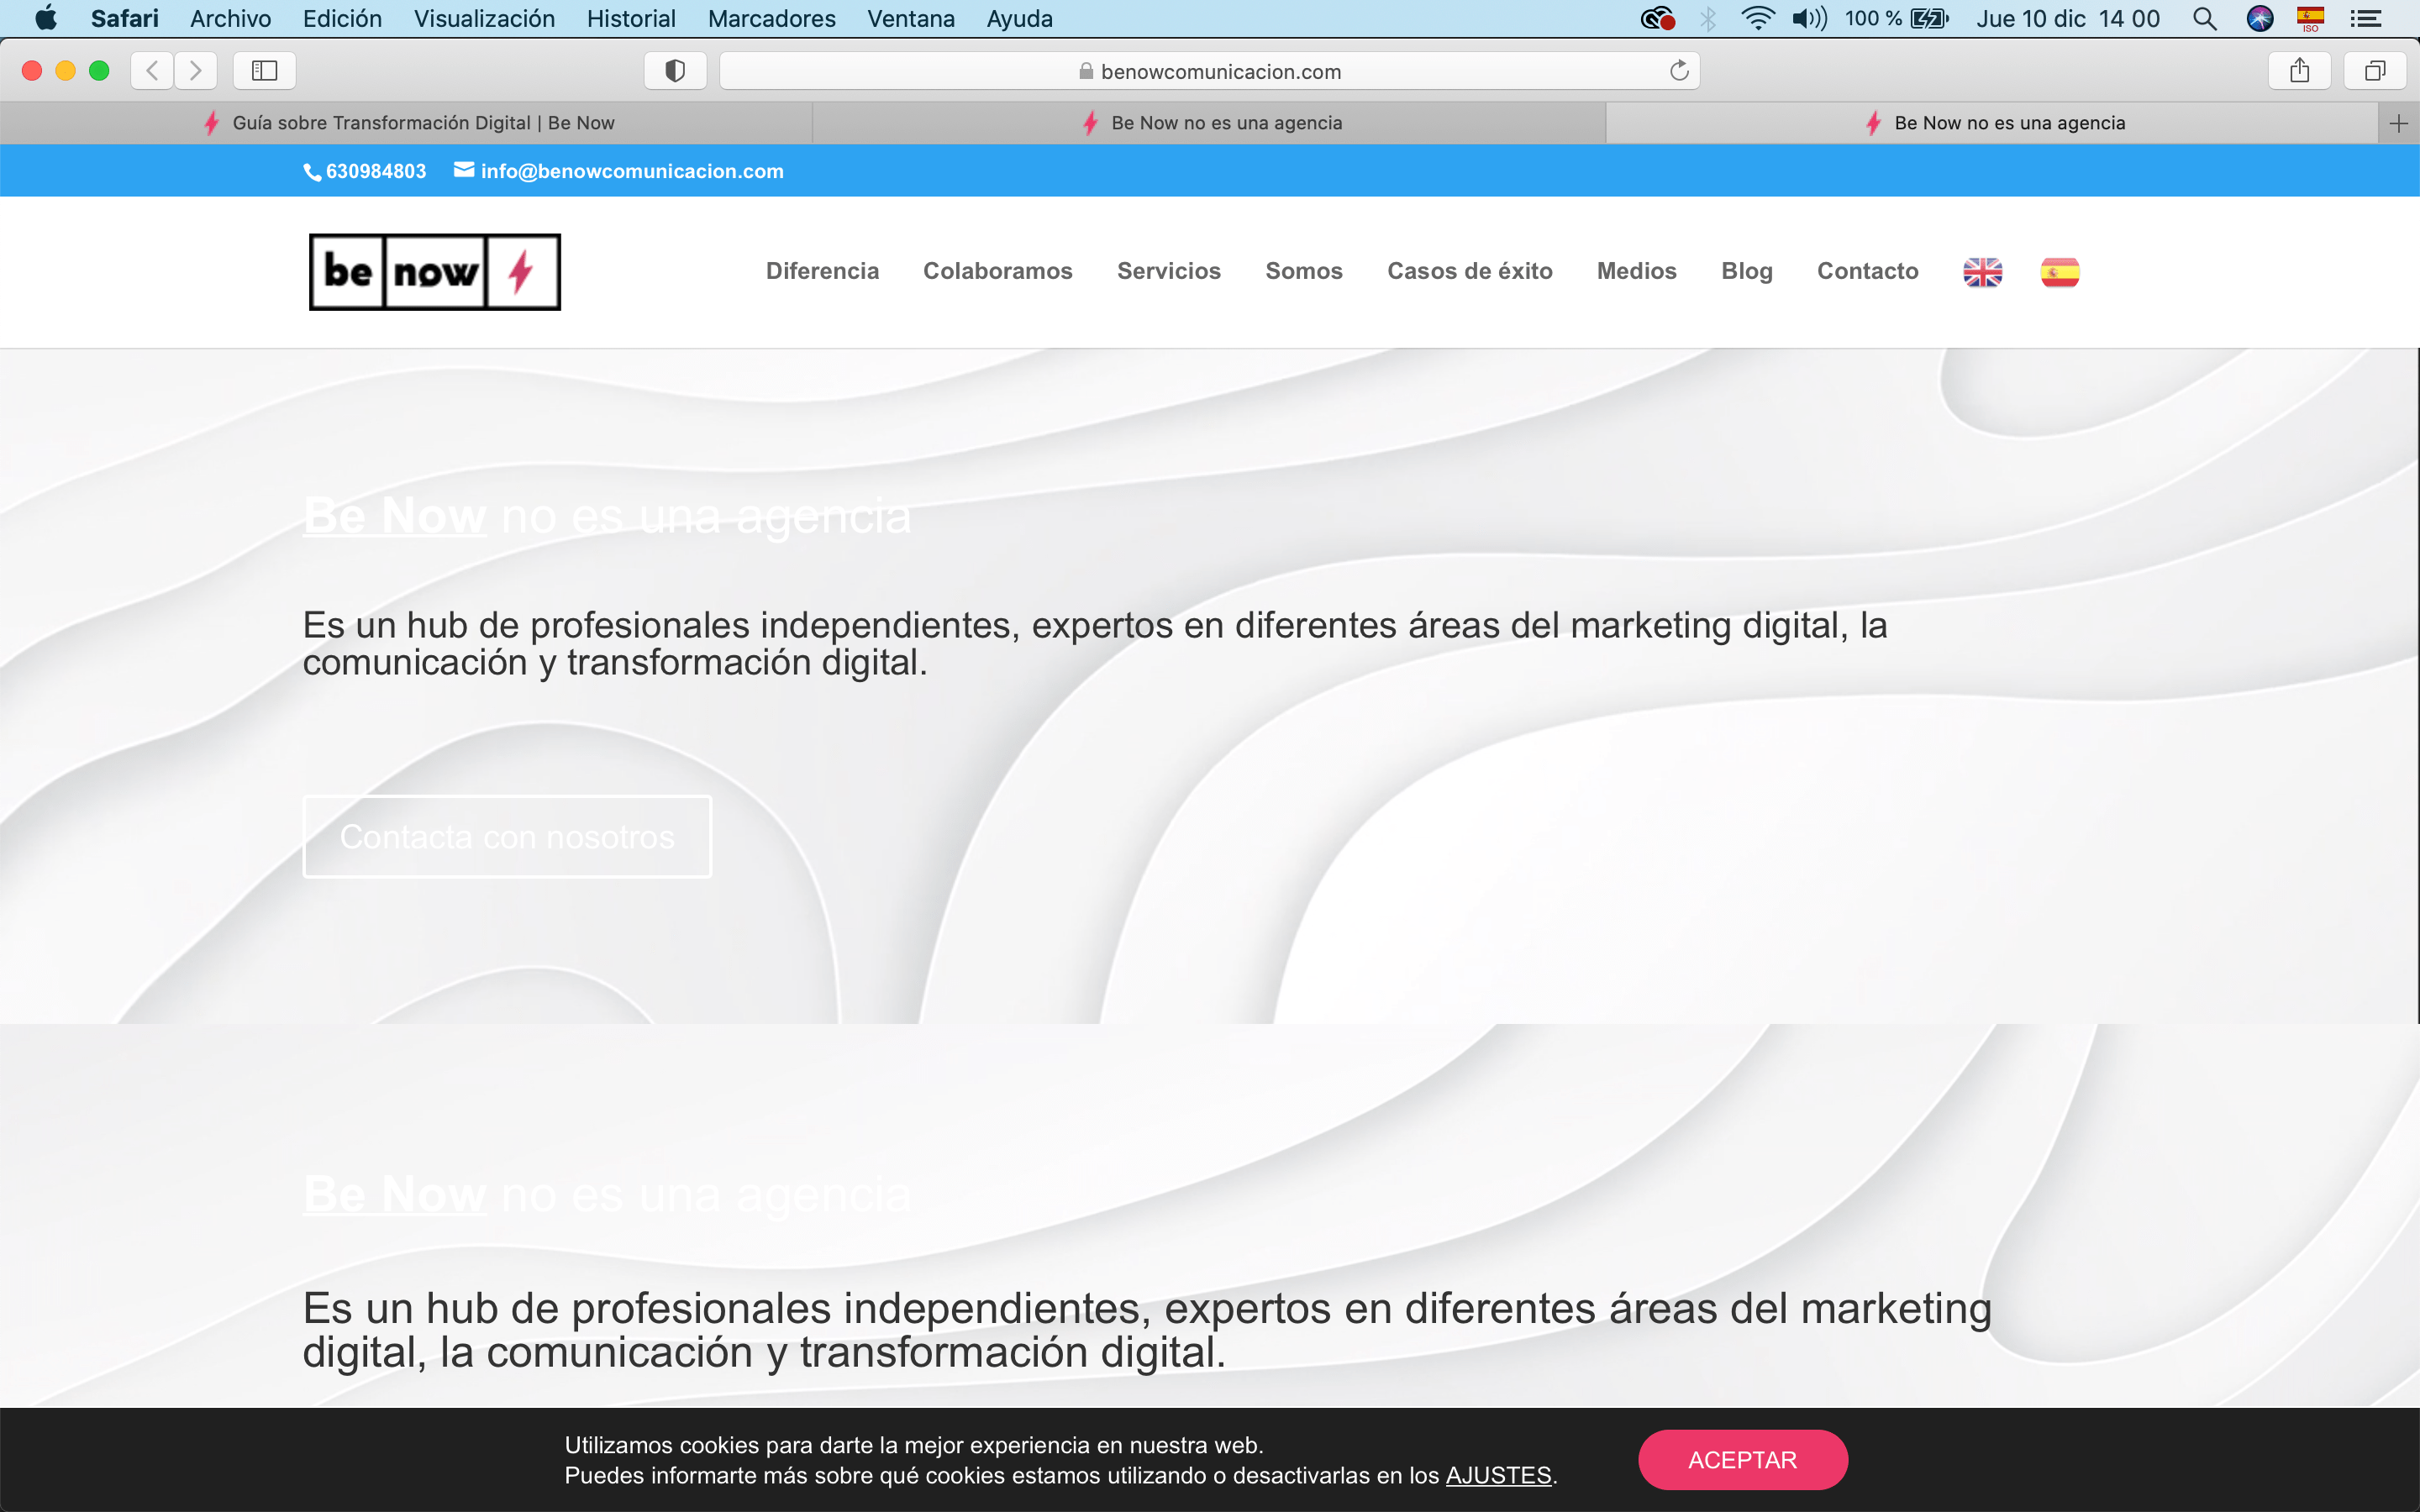Viewport: 2420px width, 1512px height.
Task: Open the Spanish ISO input source menu
Action: [x=2310, y=18]
